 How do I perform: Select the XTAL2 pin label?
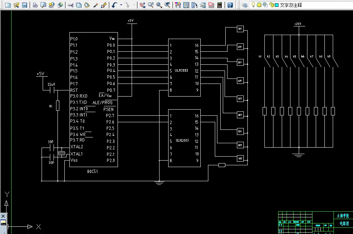77,146
